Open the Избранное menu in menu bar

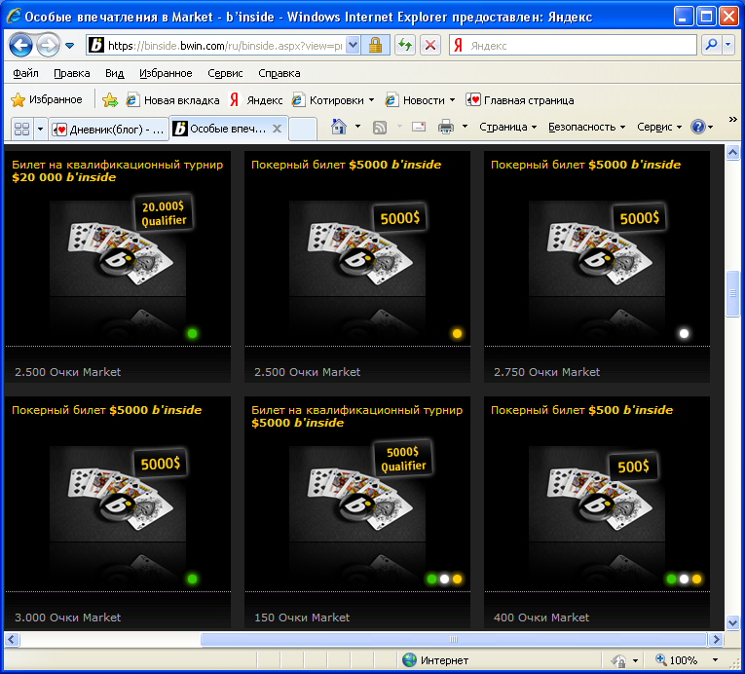pyautogui.click(x=166, y=73)
